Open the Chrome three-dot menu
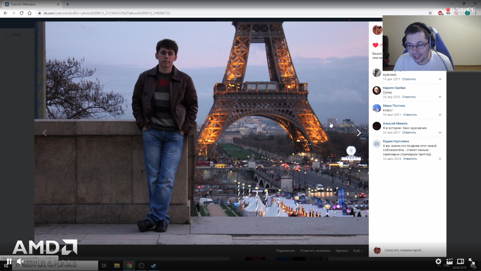Image resolution: width=481 pixels, height=271 pixels. (x=475, y=13)
